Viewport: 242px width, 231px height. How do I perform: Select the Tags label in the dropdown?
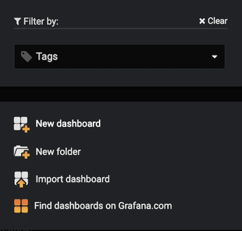pos(47,57)
